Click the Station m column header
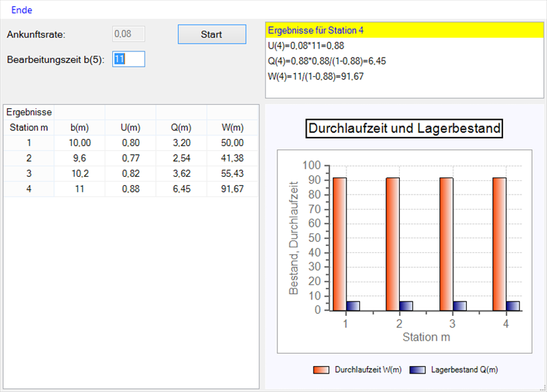The height and width of the screenshot is (392, 547). pyautogui.click(x=29, y=127)
